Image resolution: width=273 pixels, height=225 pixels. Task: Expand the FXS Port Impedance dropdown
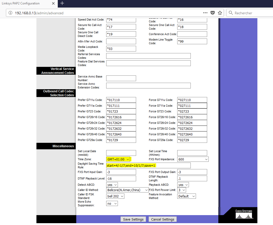tap(193, 159)
